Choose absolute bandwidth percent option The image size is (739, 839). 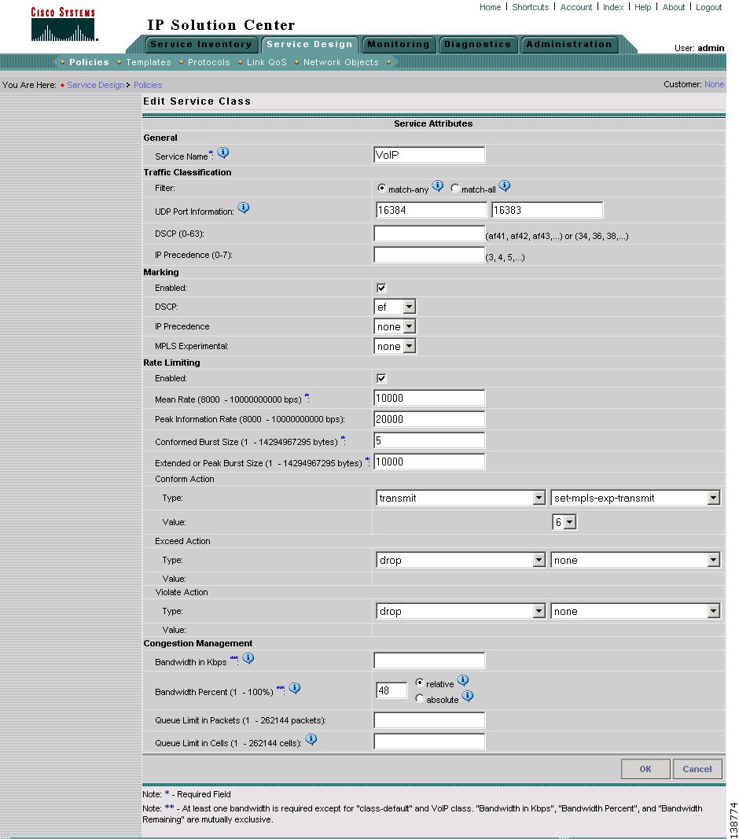click(x=420, y=698)
